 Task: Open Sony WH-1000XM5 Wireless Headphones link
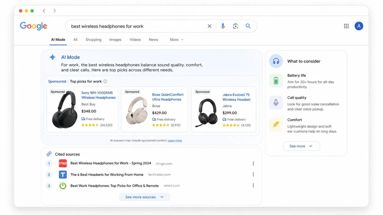(98, 95)
